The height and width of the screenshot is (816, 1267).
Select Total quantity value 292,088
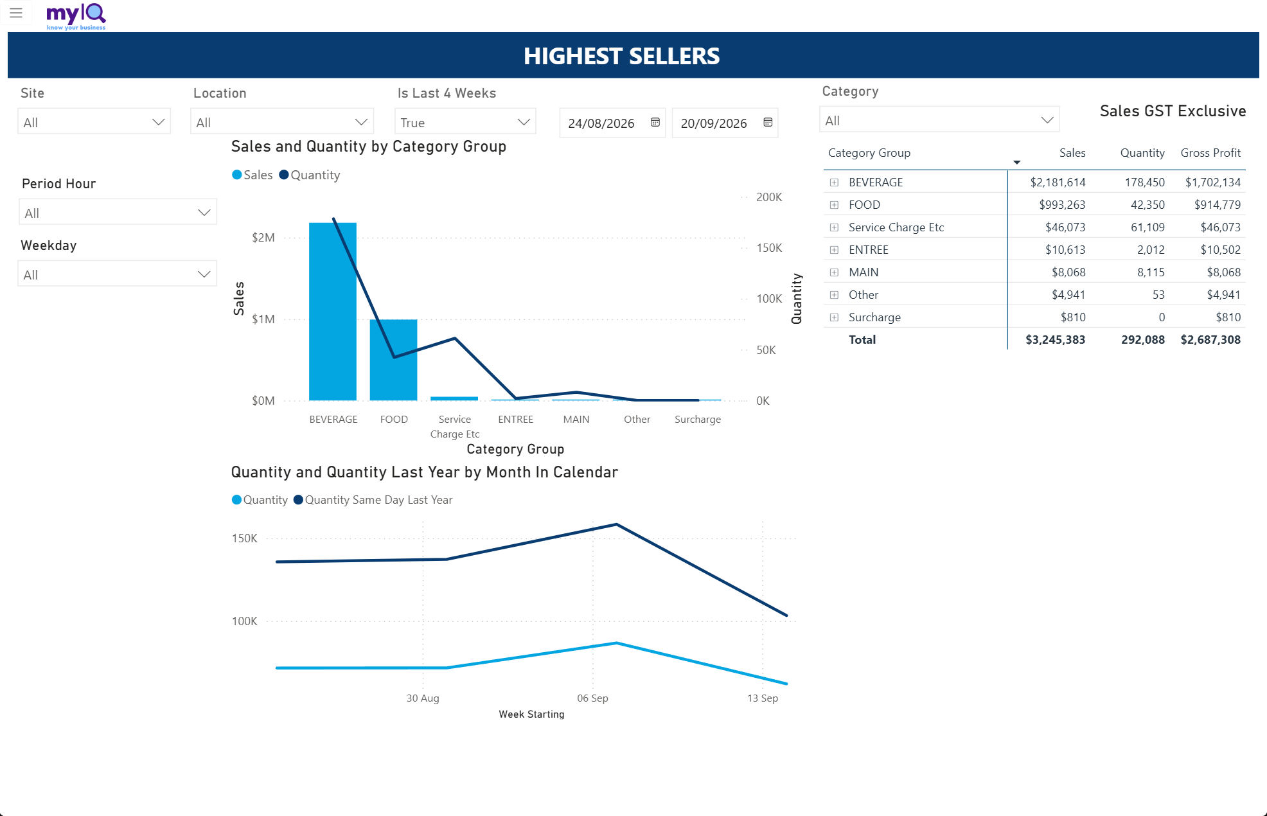[x=1143, y=340]
